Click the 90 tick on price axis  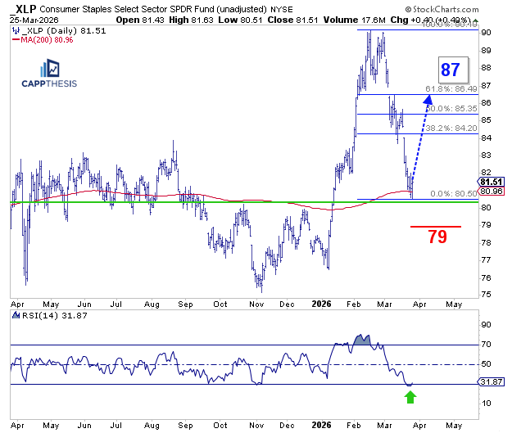[x=486, y=32]
